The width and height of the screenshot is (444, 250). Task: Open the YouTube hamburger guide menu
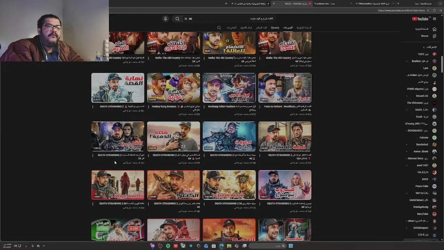[434, 19]
